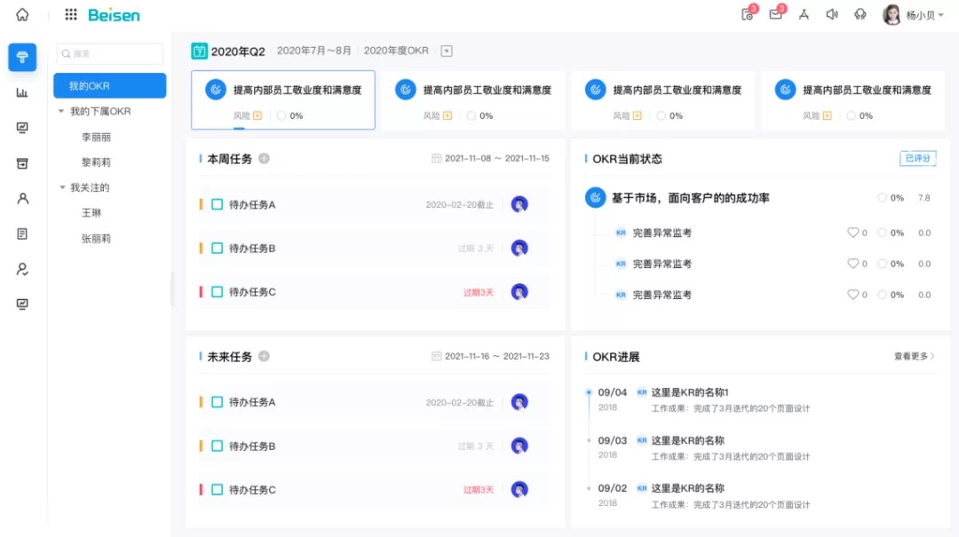Viewport: 959px width, 537px height.
Task: Click the objective icon of 基于市场 OKR
Action: pos(595,198)
